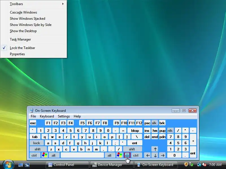The height and width of the screenshot is (169, 226).
Task: Choose Show the Desktop
Action: click(34, 31)
